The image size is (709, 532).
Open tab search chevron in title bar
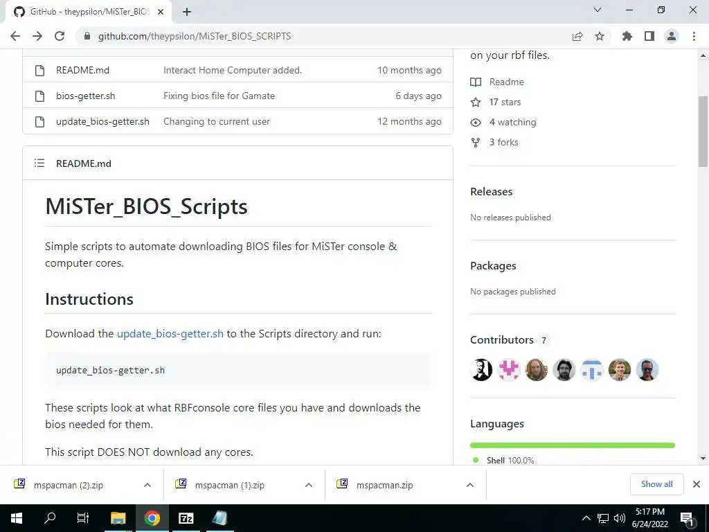[598, 10]
